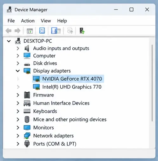Click the Intel UHD Graphics 770 icon
Viewport: 158px width, 161px height.
click(x=36, y=87)
